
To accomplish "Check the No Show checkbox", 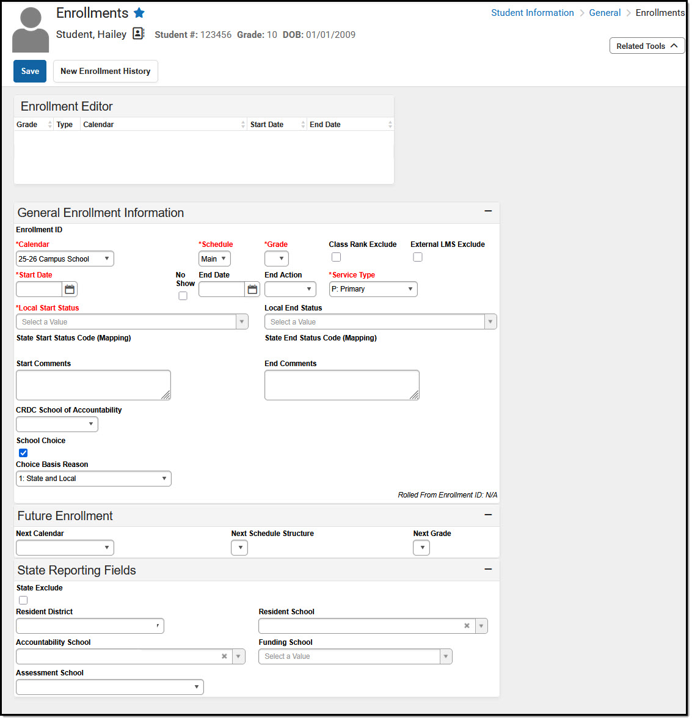I will coord(183,296).
